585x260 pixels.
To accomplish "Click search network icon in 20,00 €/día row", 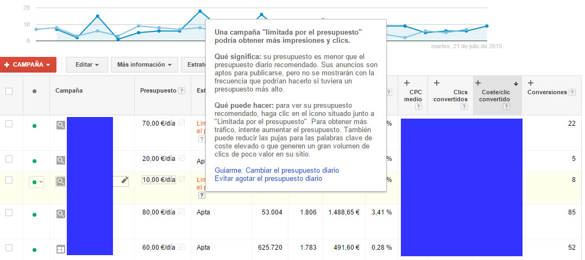I will point(61,160).
